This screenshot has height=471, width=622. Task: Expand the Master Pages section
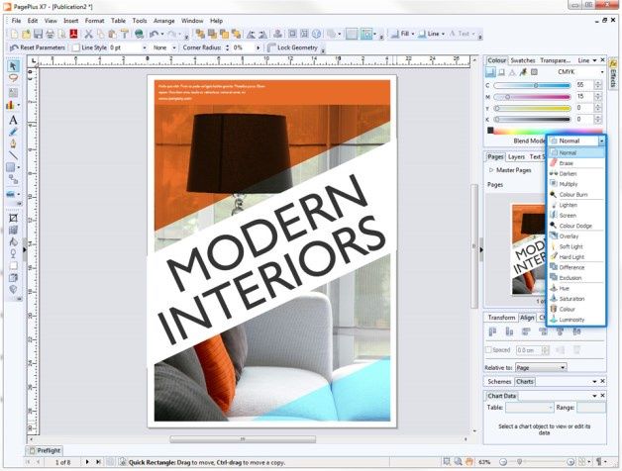(x=491, y=170)
